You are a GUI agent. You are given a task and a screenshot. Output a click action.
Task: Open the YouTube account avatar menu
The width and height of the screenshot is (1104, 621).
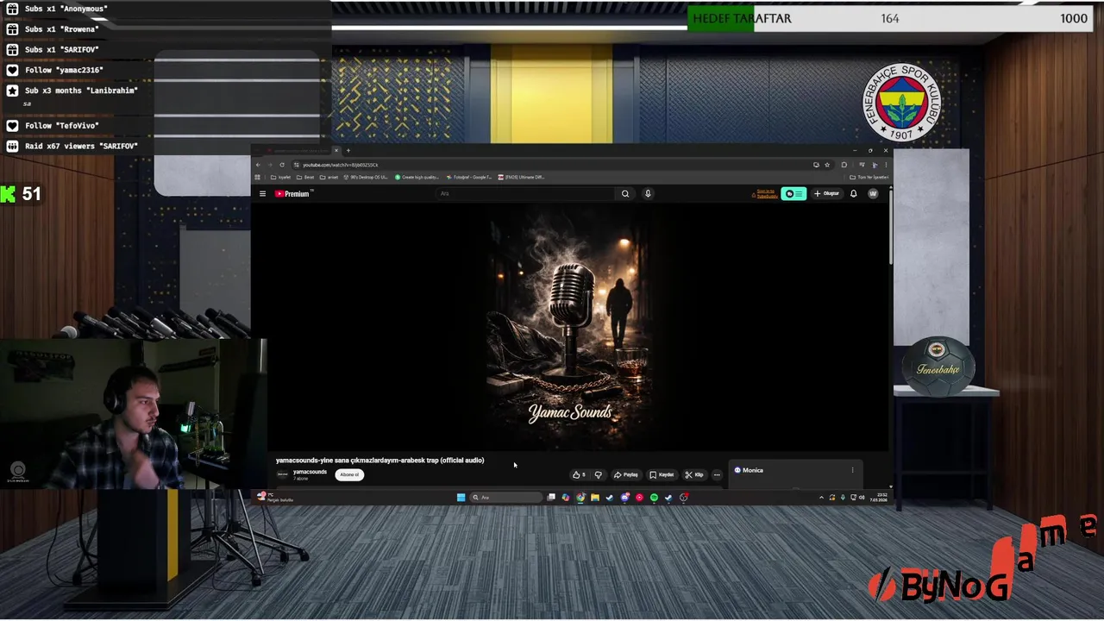tap(873, 193)
